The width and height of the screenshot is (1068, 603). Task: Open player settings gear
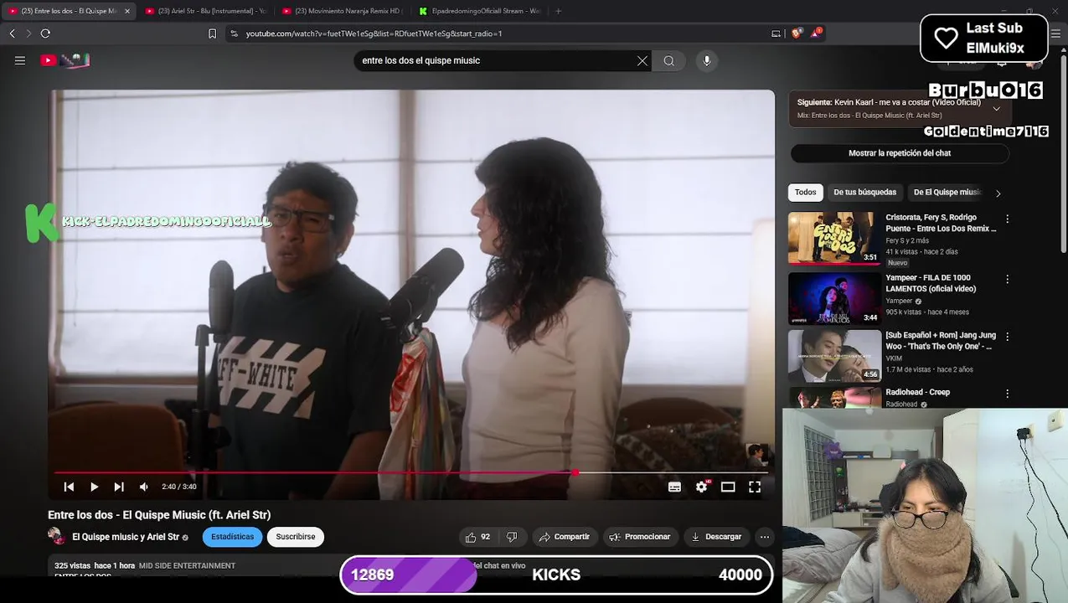click(702, 487)
